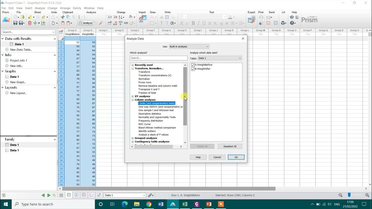
Task: Click the OK button in Analyze Data
Action: pos(236,157)
